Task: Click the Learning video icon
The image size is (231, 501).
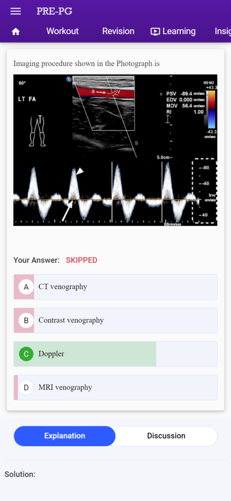Action: click(x=155, y=31)
